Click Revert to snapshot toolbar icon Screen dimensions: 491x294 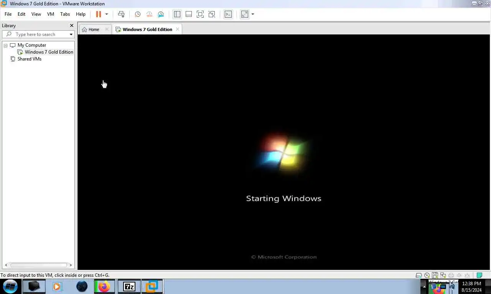click(x=149, y=14)
